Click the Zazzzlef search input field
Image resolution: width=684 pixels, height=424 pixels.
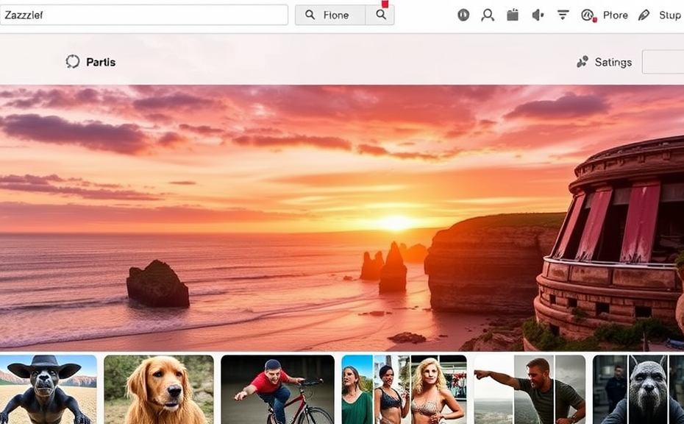pyautogui.click(x=143, y=15)
